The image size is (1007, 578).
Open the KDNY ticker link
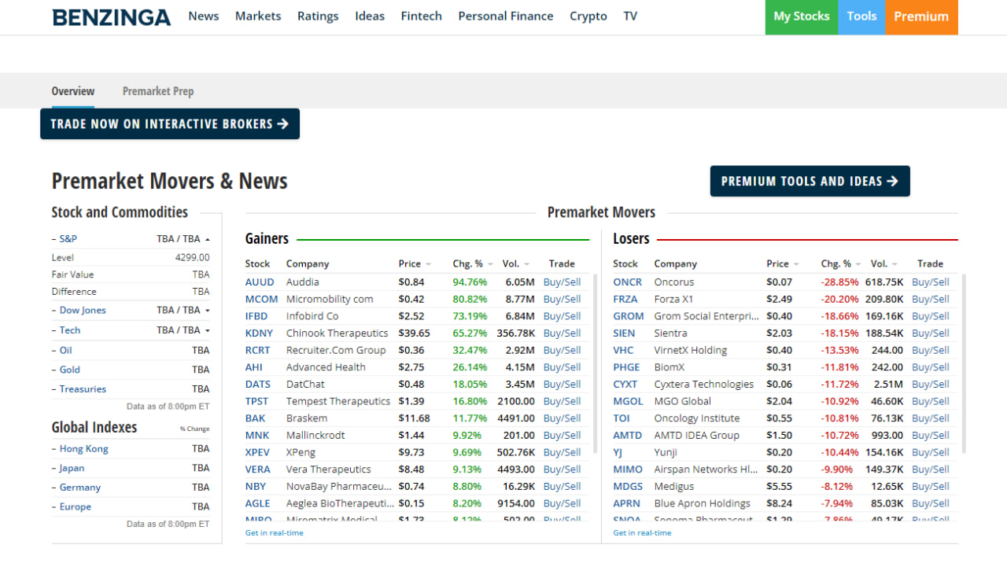tap(259, 333)
